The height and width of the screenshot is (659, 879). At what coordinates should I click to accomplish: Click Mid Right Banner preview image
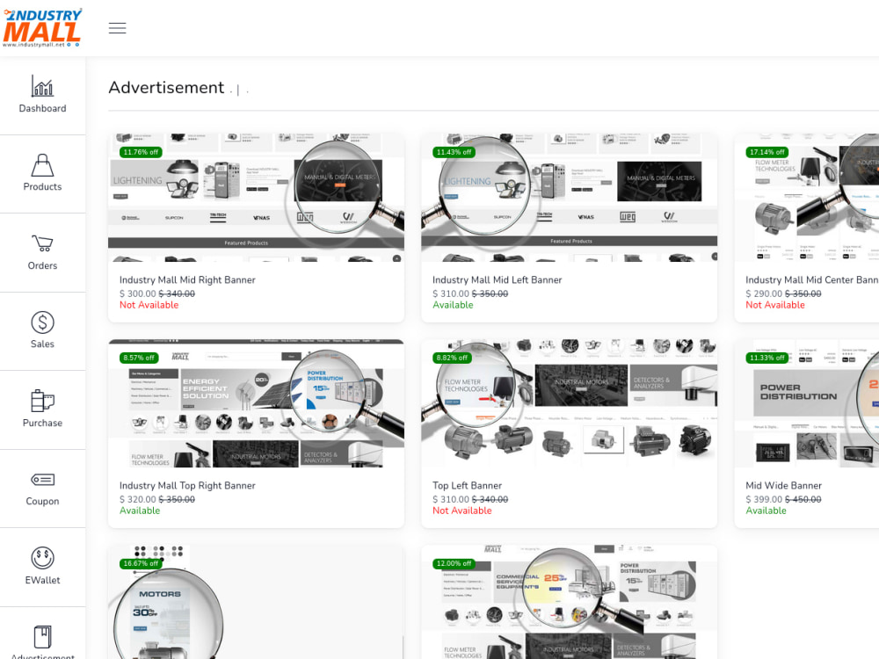(256, 198)
